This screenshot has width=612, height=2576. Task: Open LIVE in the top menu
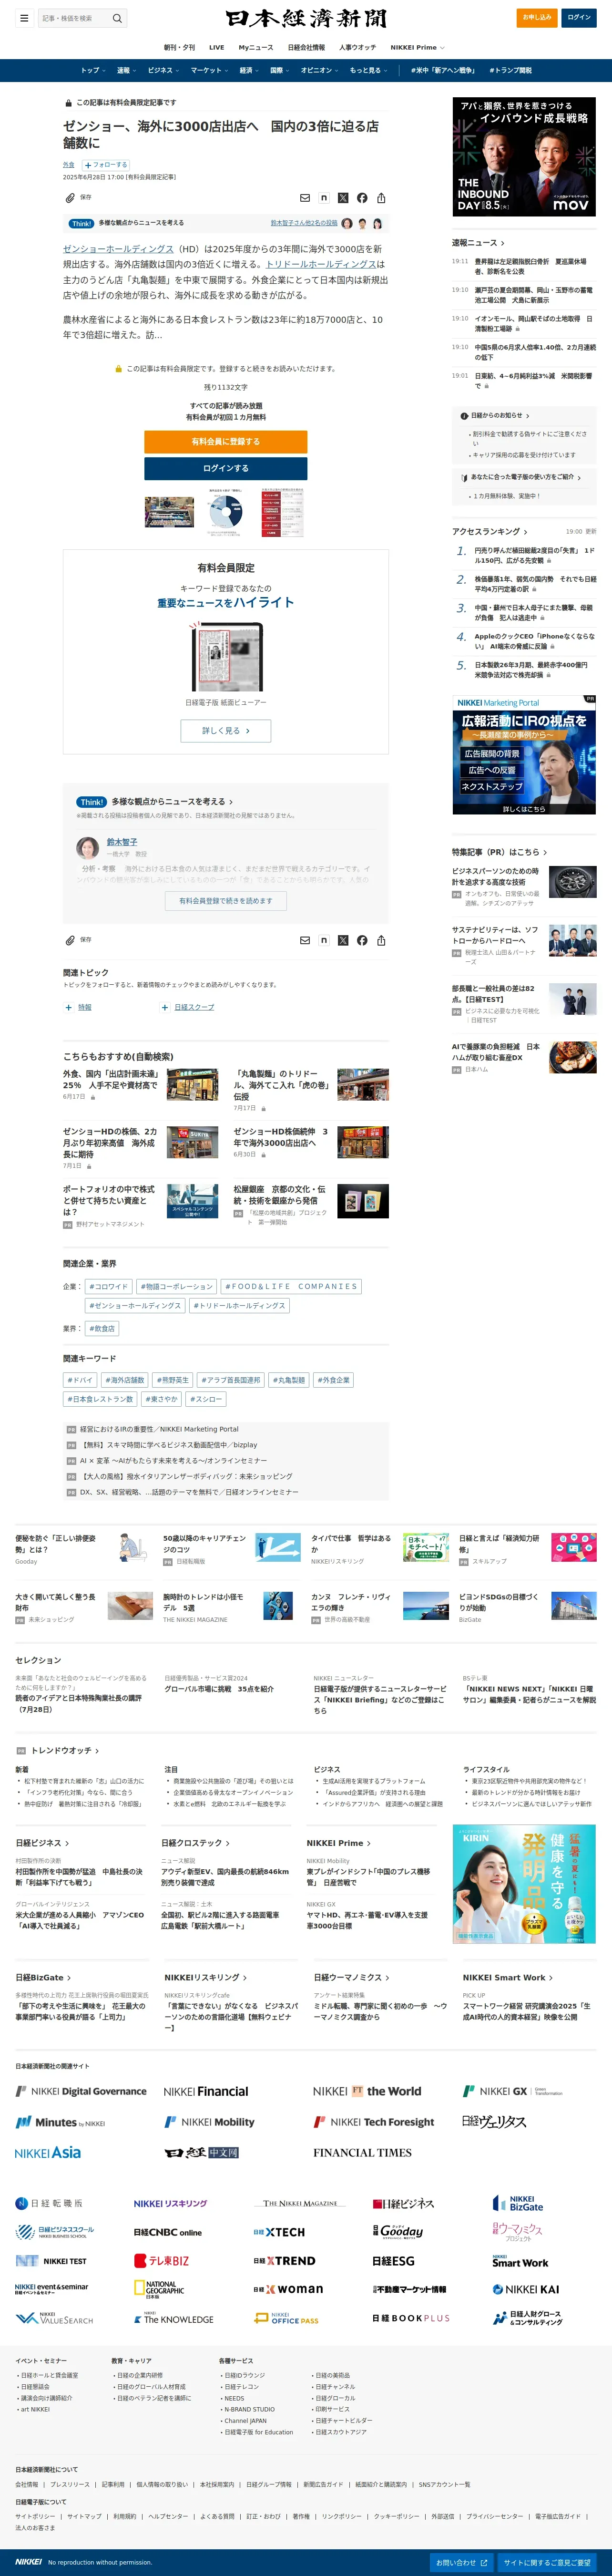[216, 47]
